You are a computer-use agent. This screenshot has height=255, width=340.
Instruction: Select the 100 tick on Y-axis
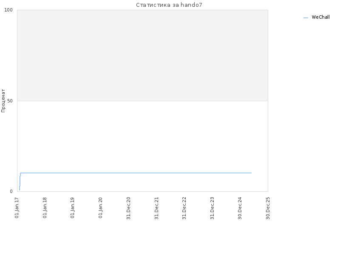coord(8,10)
